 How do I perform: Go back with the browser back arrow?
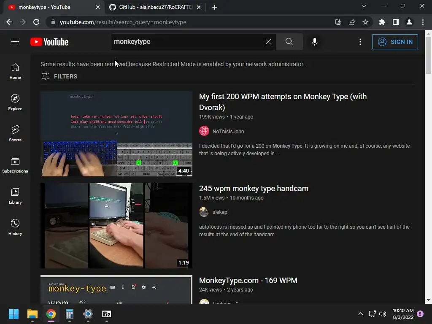click(9, 22)
